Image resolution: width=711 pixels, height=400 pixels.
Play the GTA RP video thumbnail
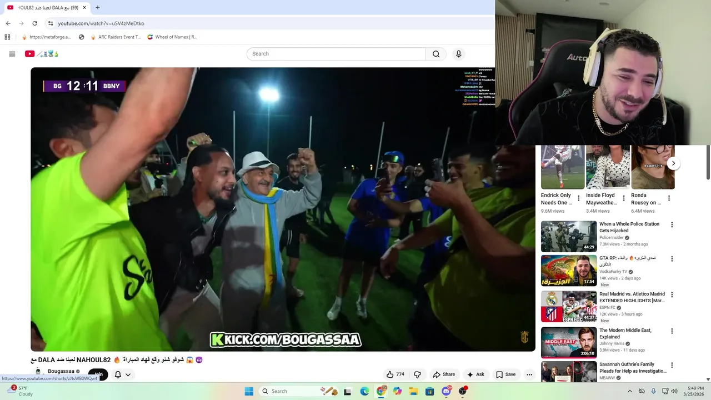point(569,271)
